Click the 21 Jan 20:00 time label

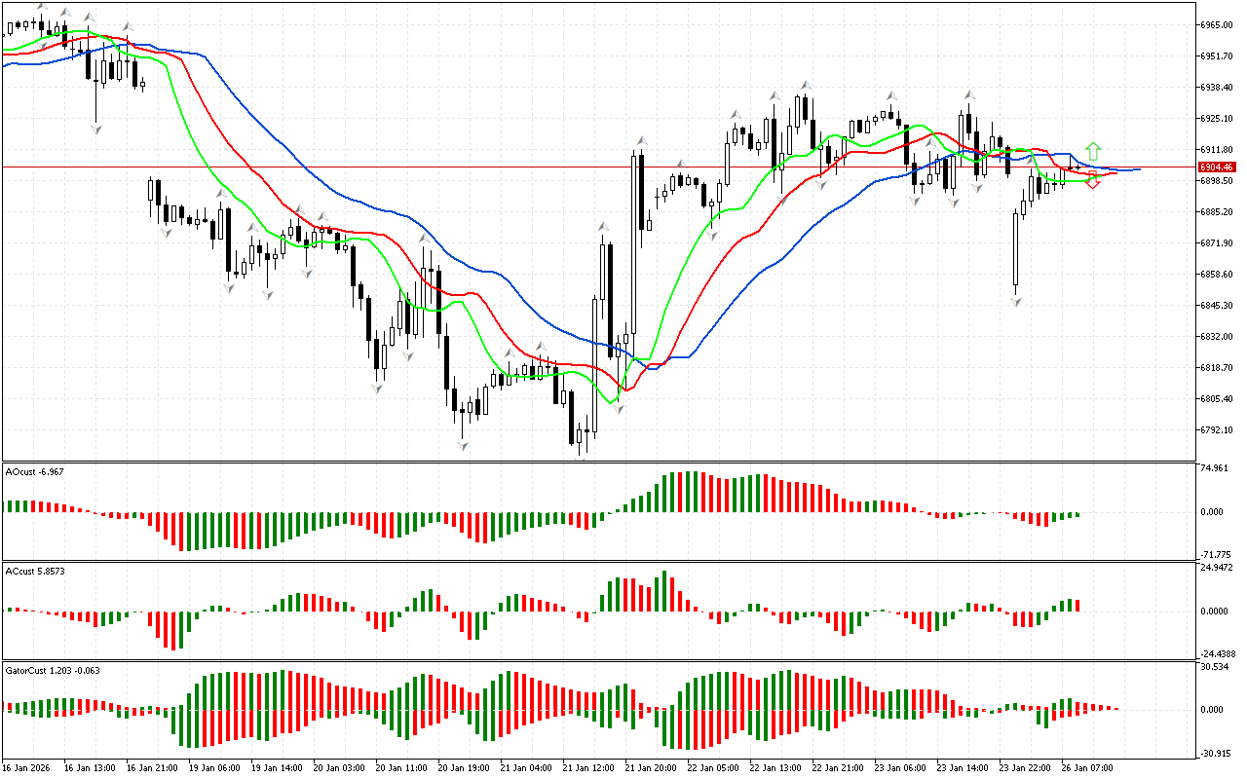coord(653,767)
